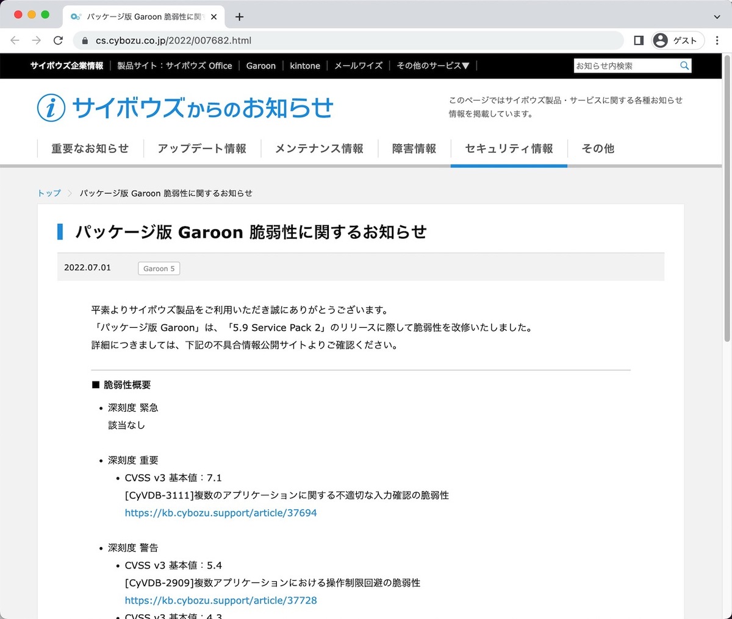
Task: Click the Garoon 5 tag
Action: coord(159,269)
